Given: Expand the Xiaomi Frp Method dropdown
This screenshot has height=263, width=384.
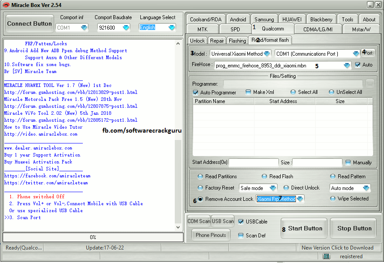Looking at the screenshot, I should click(x=300, y=199).
